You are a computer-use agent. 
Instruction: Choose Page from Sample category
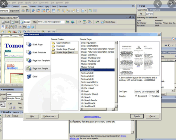point(37,69)
